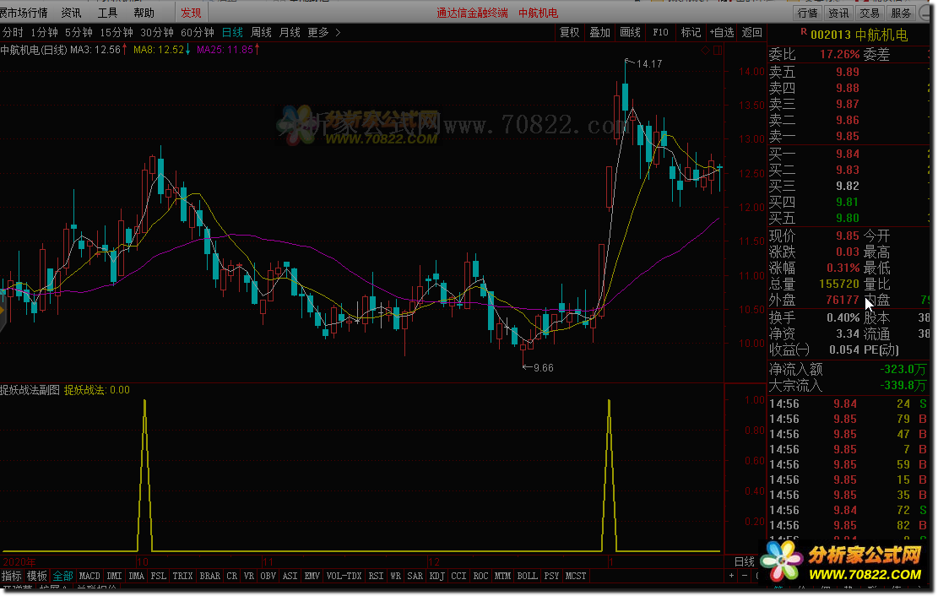Select the 30分钟 period
Screen dimensions: 938x596
pyautogui.click(x=157, y=32)
